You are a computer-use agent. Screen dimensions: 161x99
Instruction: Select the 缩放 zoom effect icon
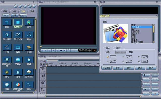[x=29, y=85]
